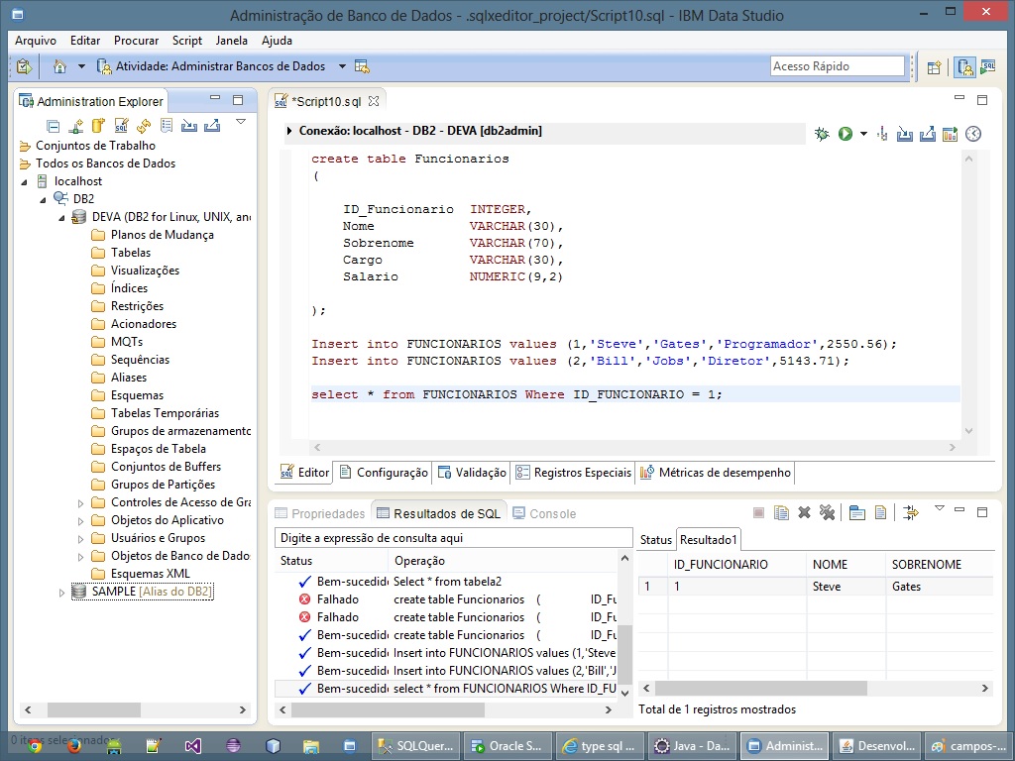Click the Open Perspective icon
1015x761 pixels.
934,67
